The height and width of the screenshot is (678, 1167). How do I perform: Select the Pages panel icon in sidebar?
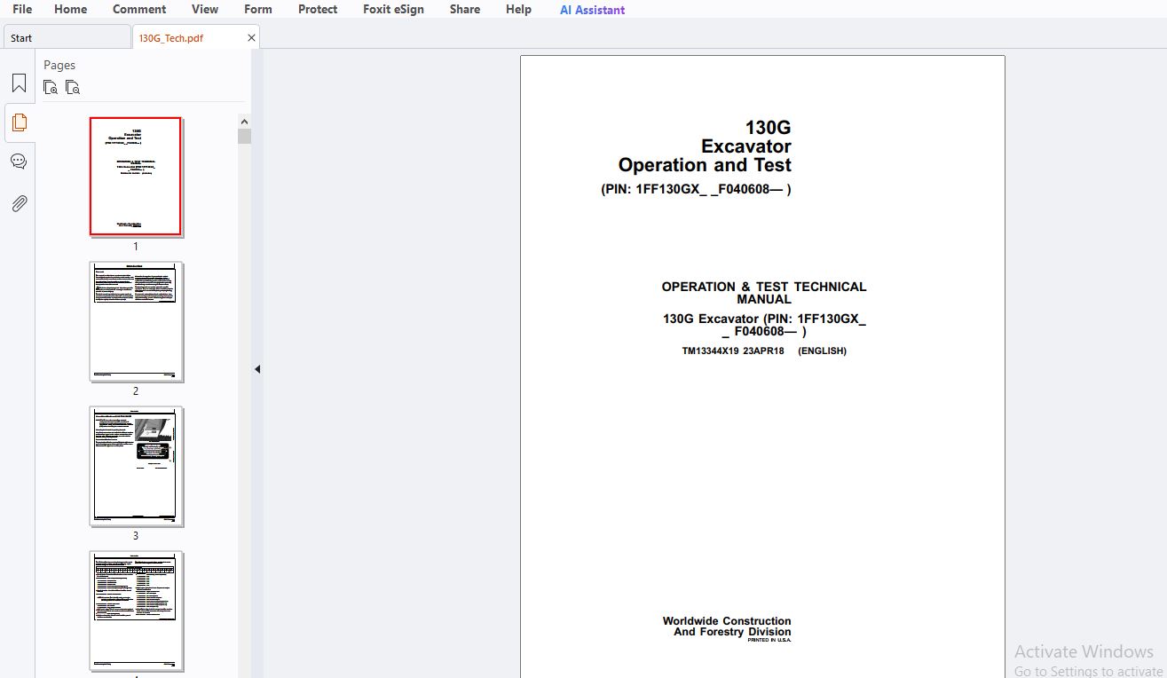coord(19,122)
